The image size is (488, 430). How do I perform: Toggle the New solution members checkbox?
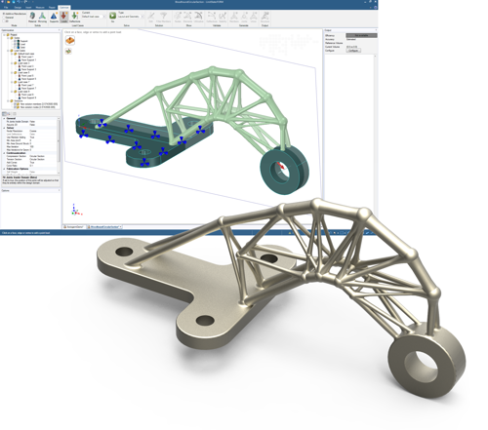[x=15, y=104]
